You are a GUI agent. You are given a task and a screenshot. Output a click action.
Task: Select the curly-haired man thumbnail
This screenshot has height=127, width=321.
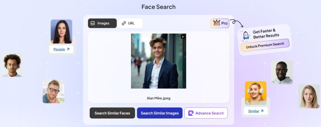pos(12,65)
